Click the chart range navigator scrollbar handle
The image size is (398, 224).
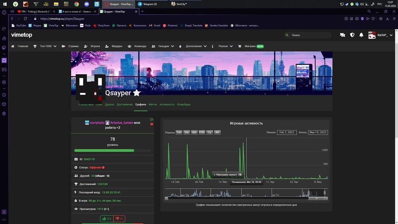pyautogui.click(x=317, y=198)
